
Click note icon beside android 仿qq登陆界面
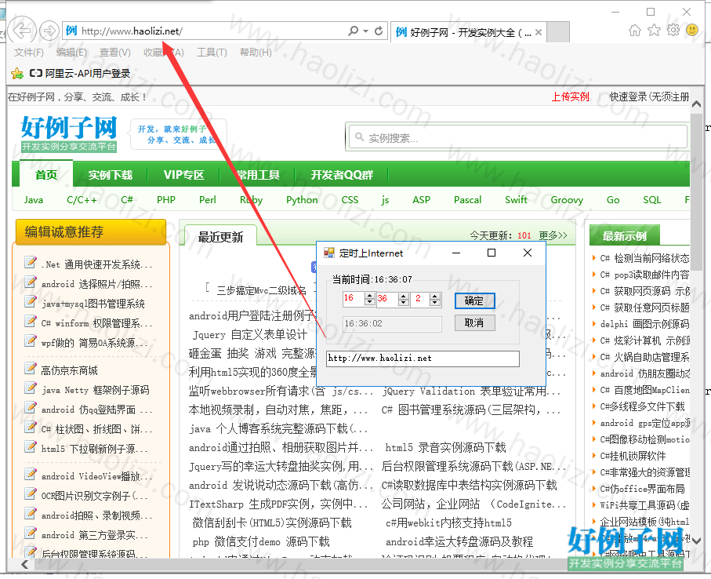(30, 407)
